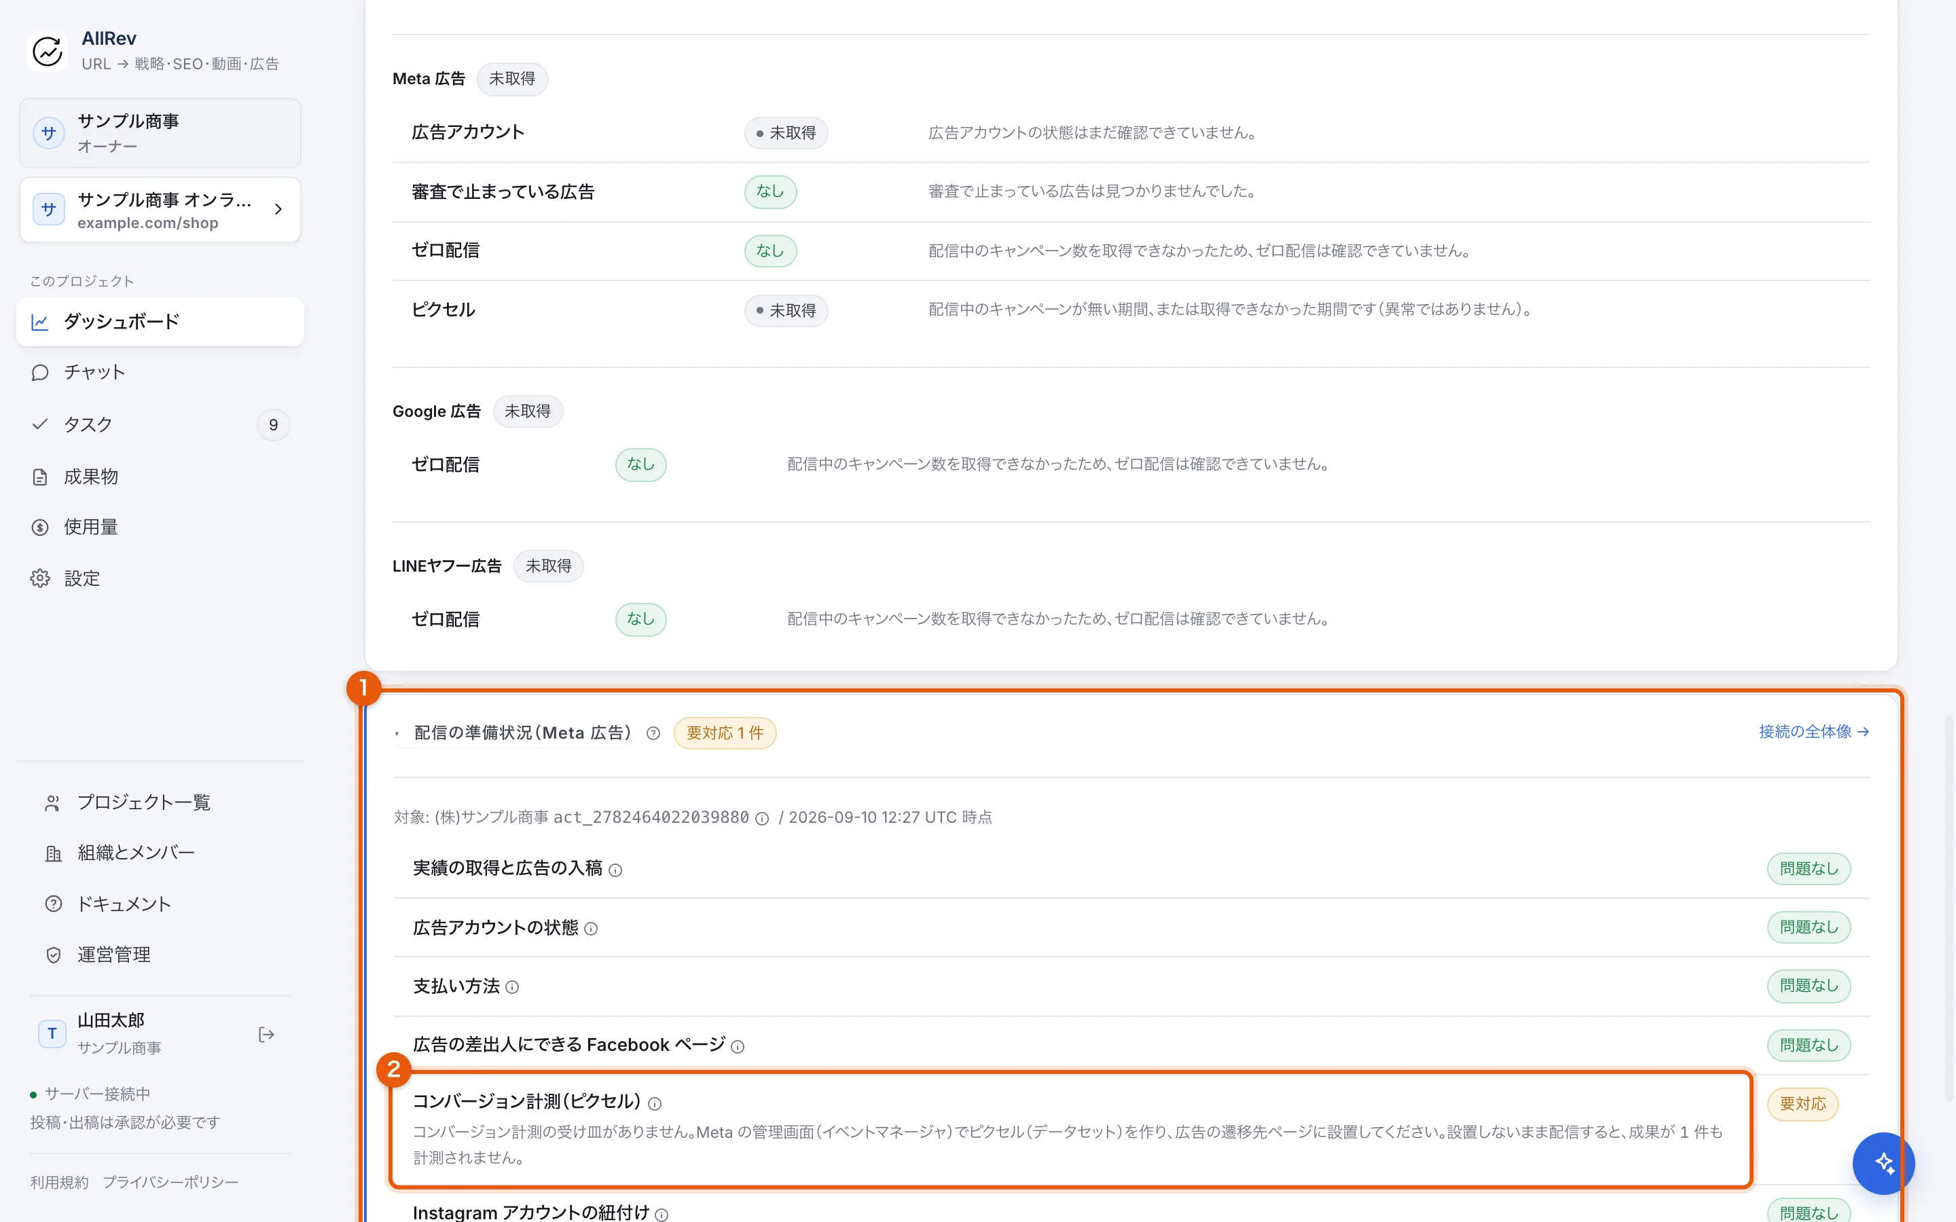Click info icon for Facebook ページ row

pos(737,1047)
